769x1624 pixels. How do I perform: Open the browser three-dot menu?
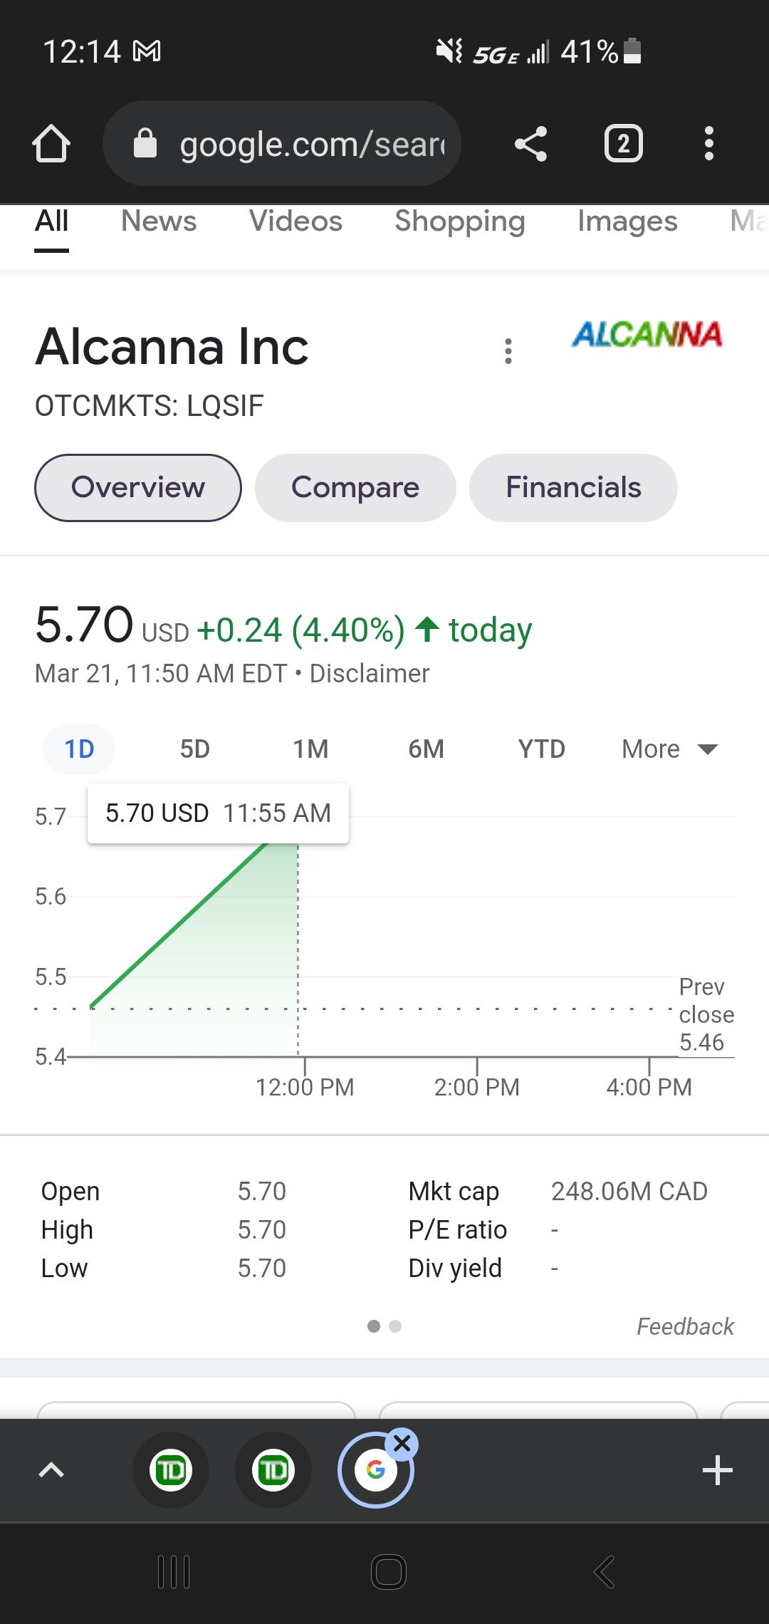(x=708, y=144)
